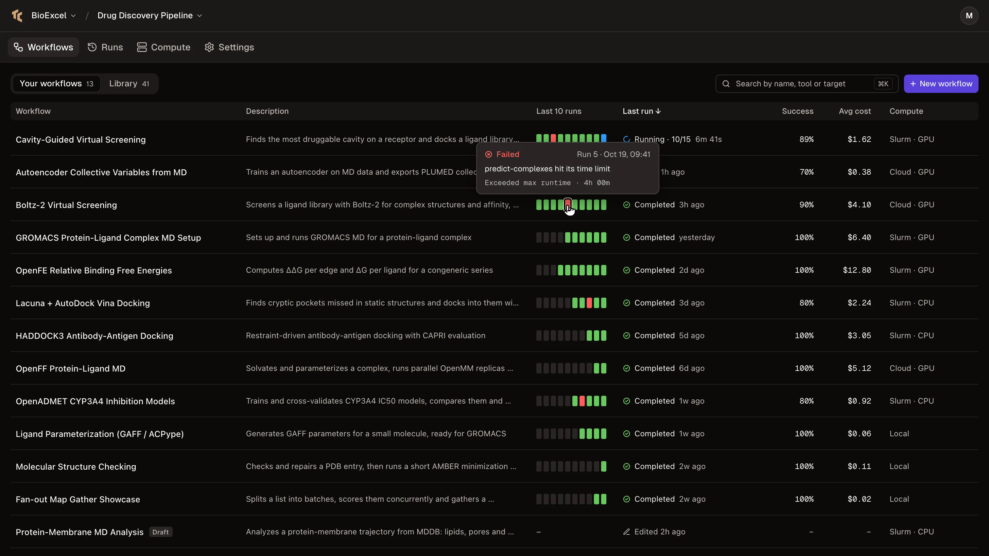Image resolution: width=989 pixels, height=556 pixels.
Task: Click completed check icon for Boltz-2 Virtual Screening
Action: [x=627, y=205]
